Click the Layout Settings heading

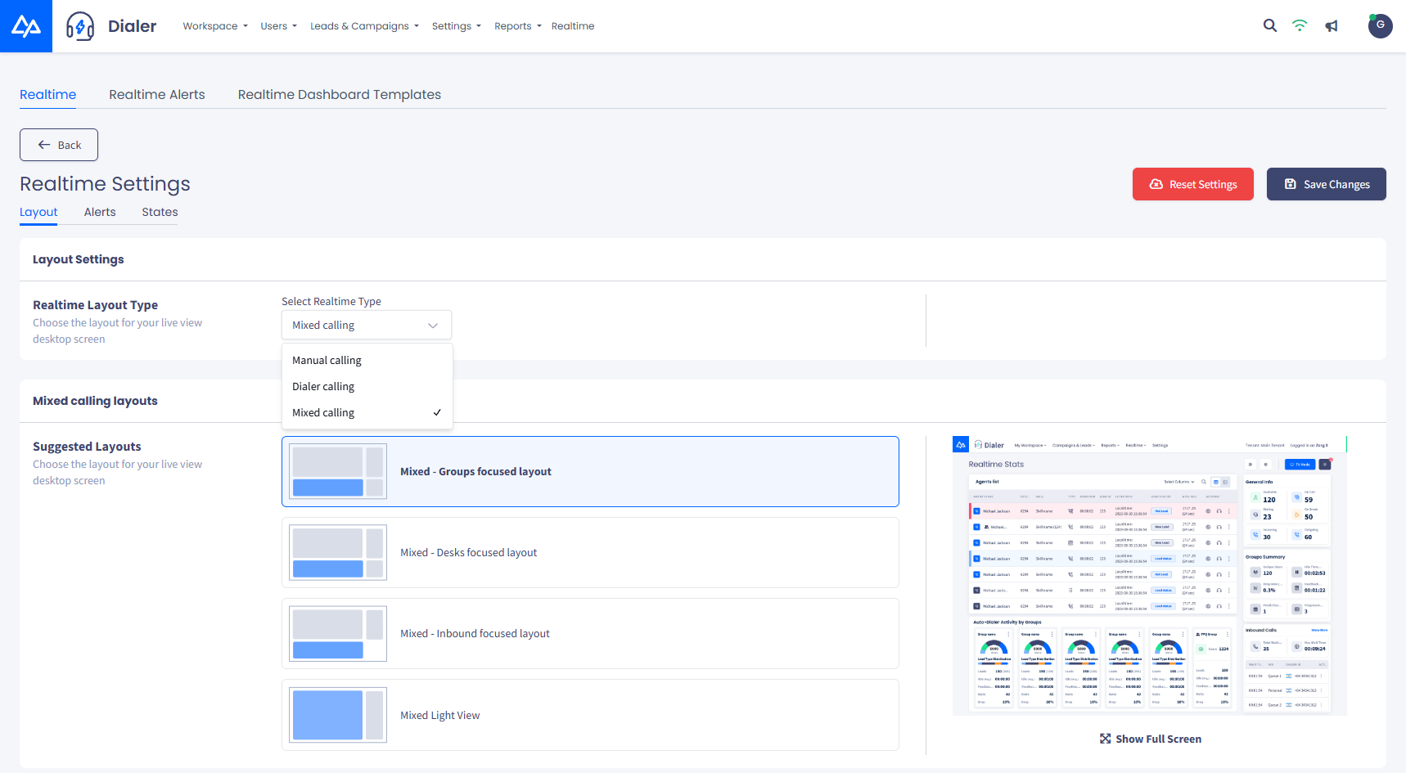79,259
